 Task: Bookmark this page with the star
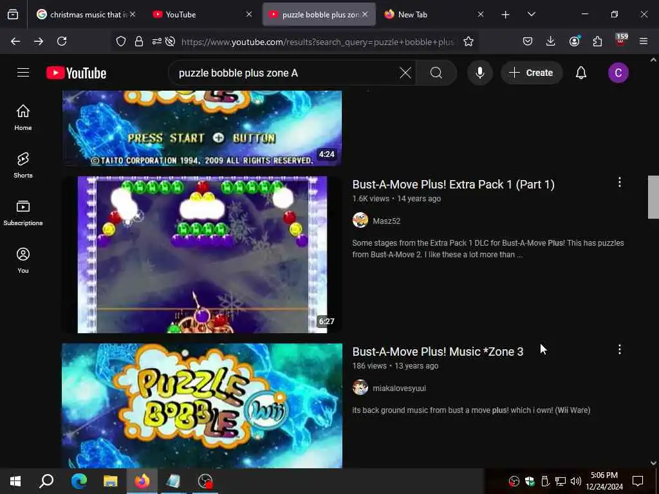tap(469, 41)
